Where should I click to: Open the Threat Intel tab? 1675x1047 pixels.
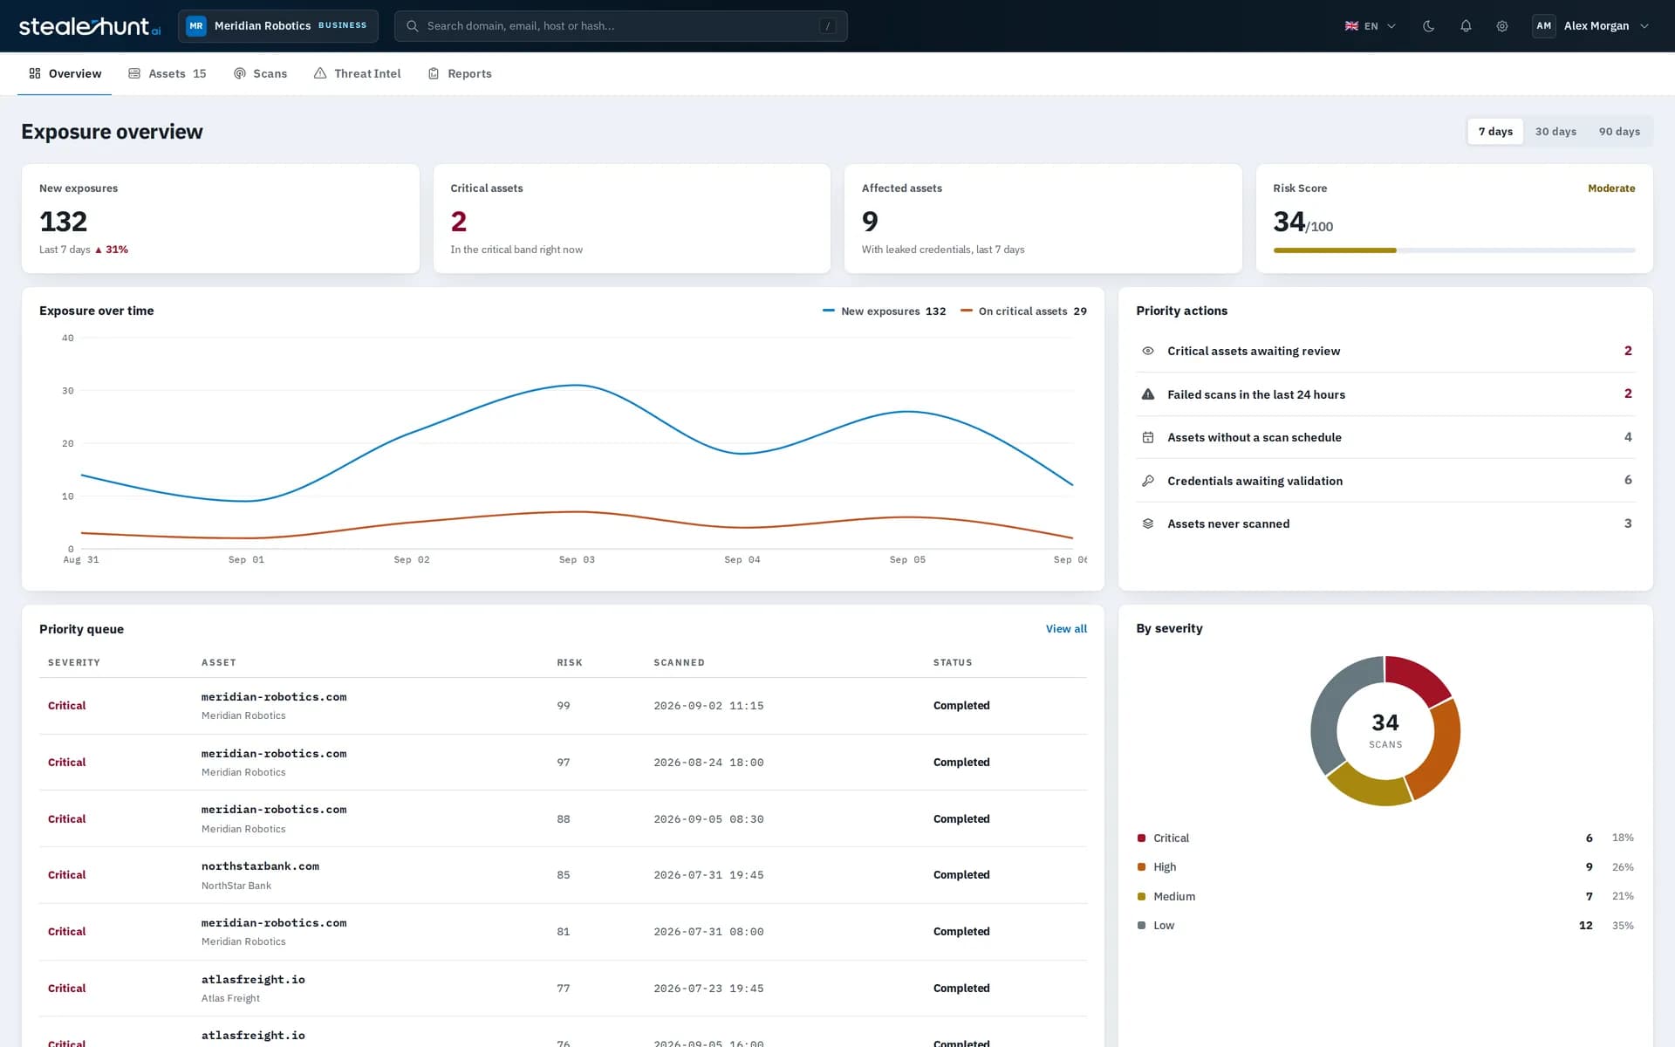click(358, 73)
